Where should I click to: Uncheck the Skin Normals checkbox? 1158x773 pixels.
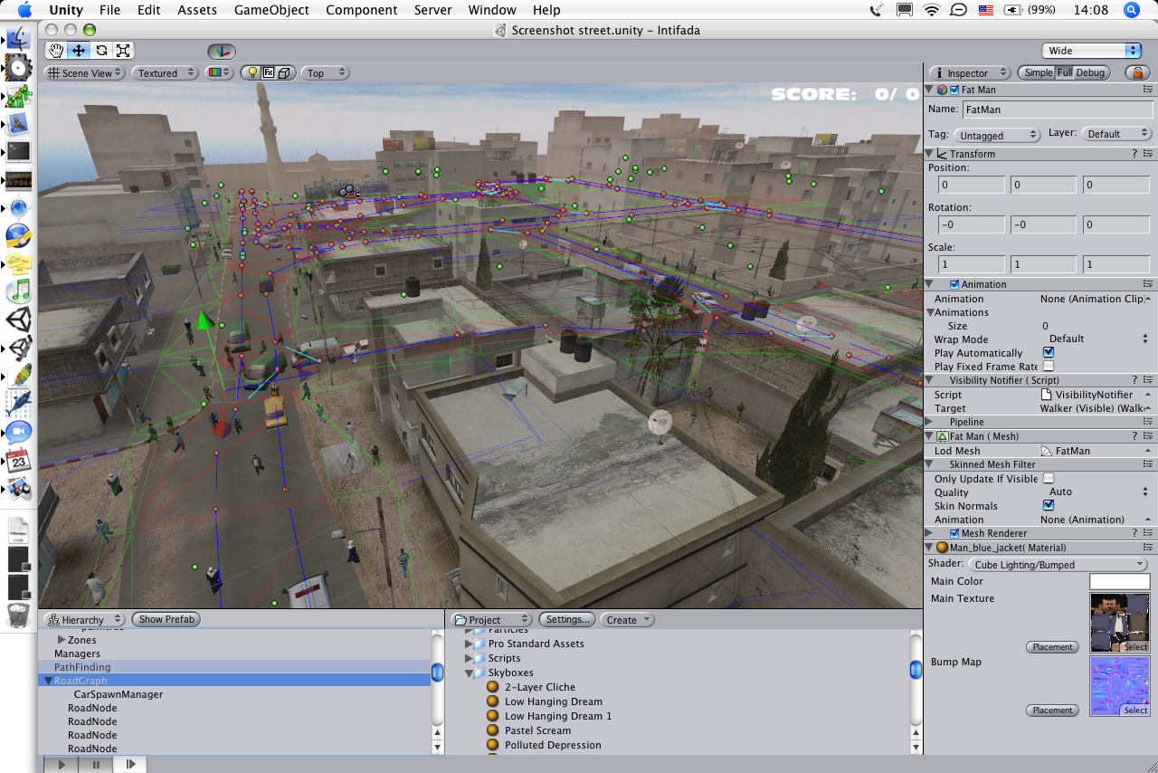coord(1049,506)
